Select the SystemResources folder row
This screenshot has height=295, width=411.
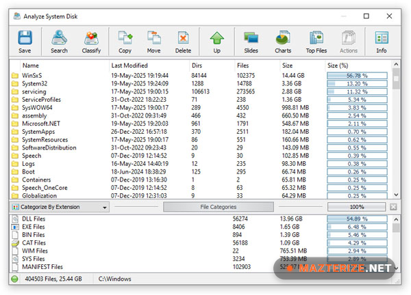tap(200, 140)
